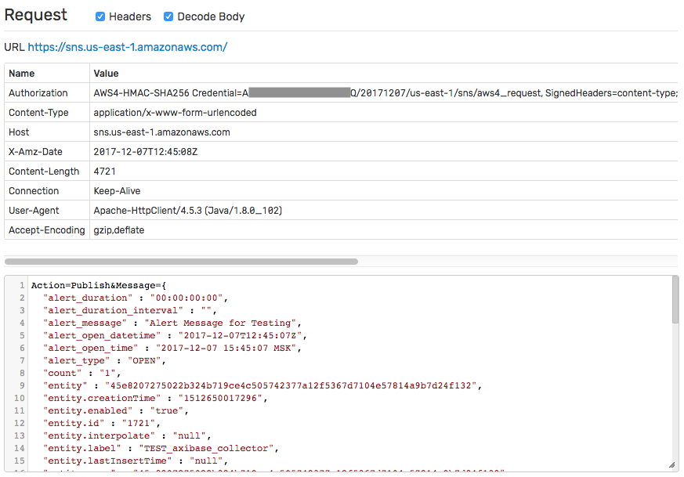Click the Authorization header value cell
Viewport: 684px width, 477px height.
(x=384, y=93)
